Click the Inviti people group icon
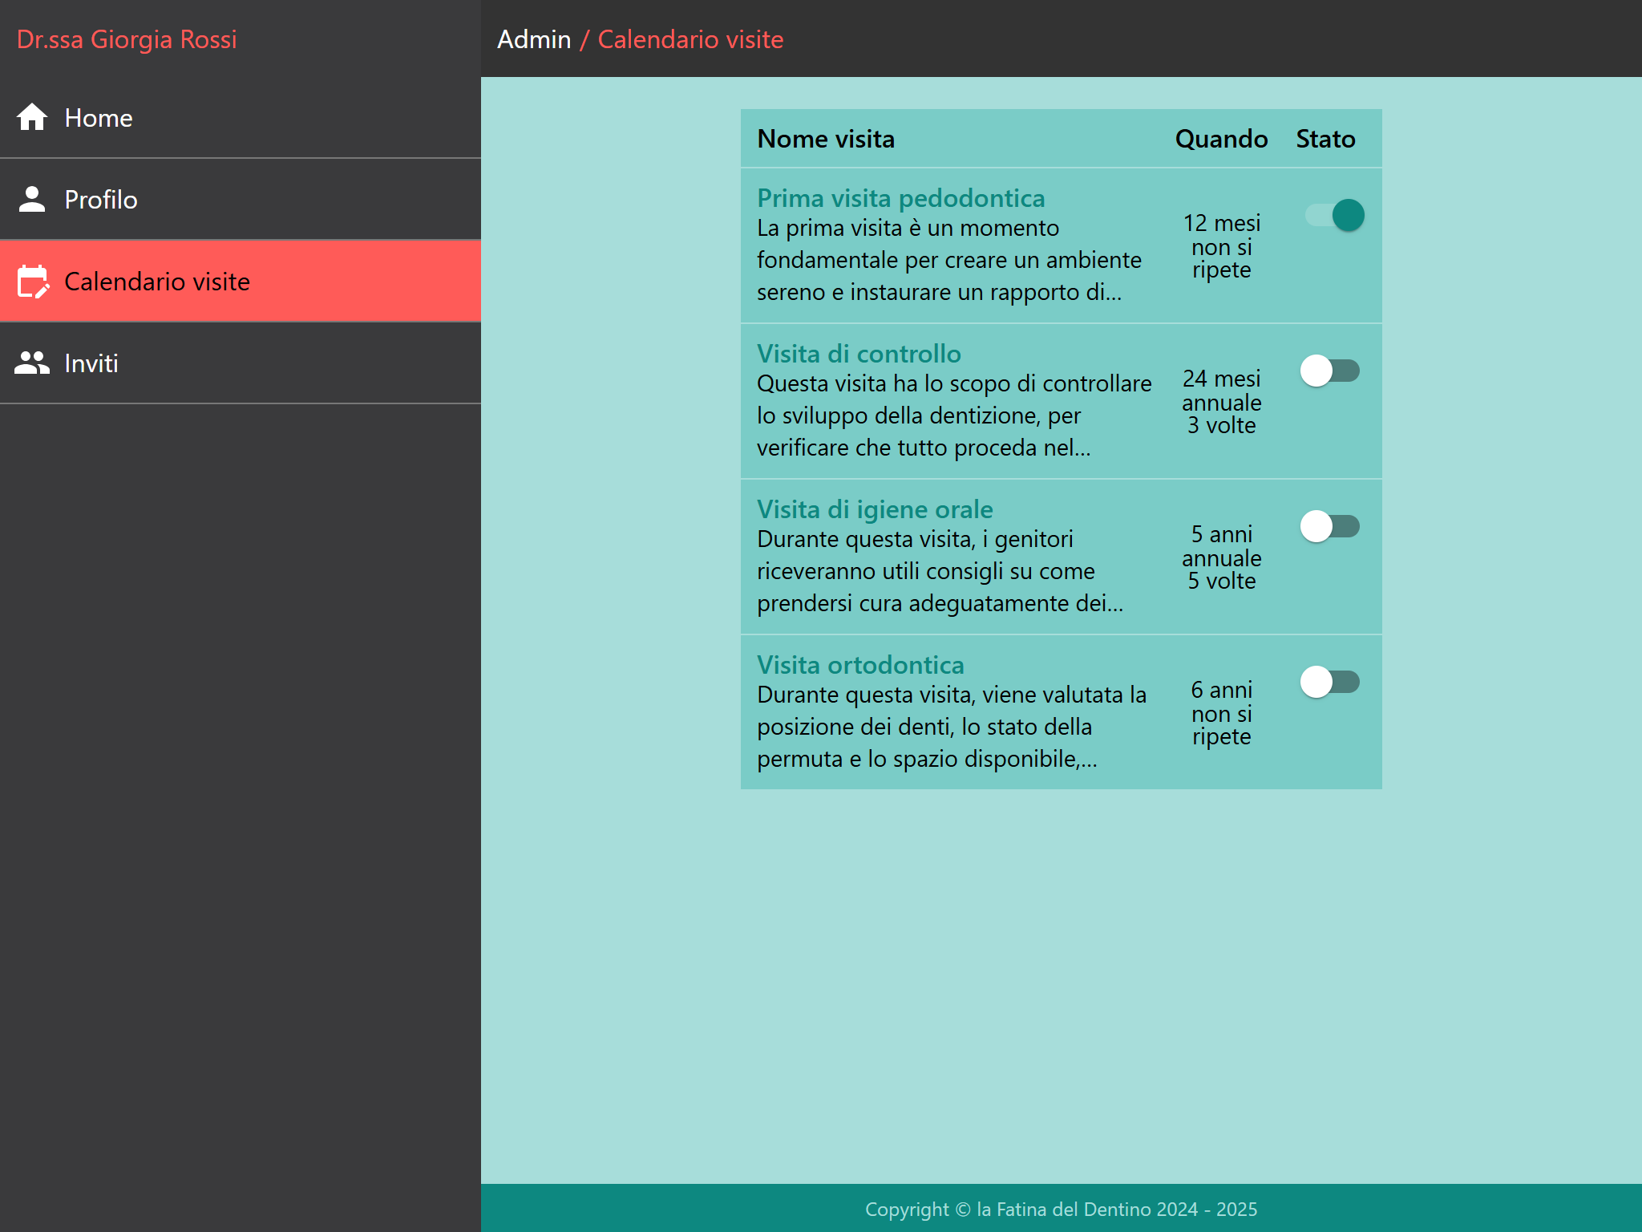1642x1232 pixels. point(32,363)
